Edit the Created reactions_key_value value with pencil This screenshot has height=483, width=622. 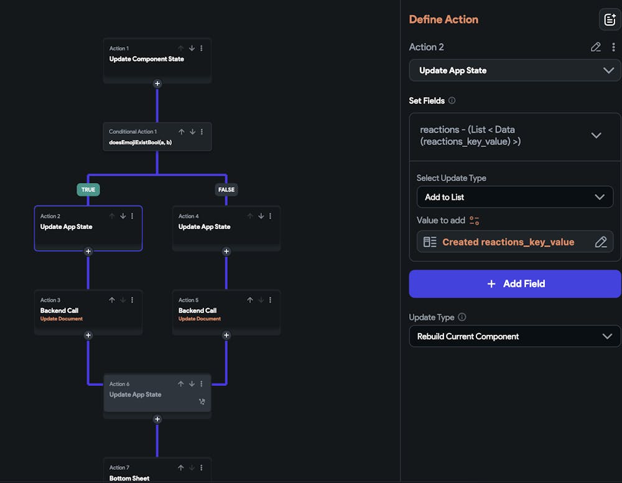tap(600, 242)
